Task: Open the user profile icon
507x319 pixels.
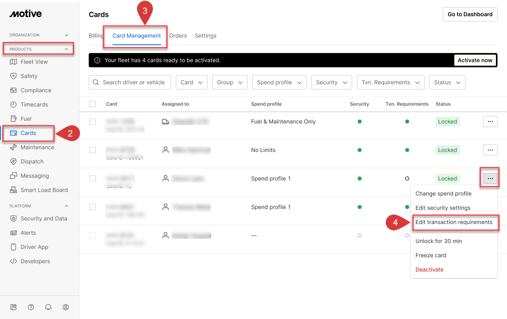Action: pos(66,307)
